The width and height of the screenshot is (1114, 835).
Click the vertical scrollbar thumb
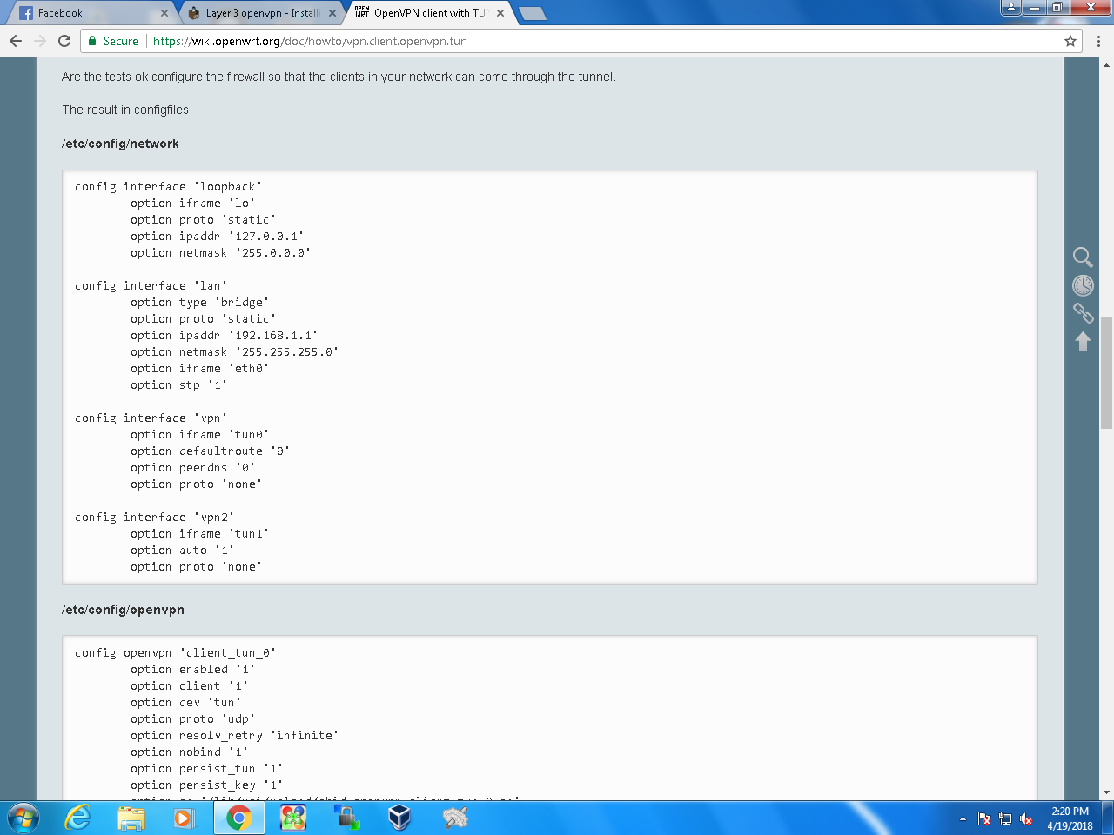pyautogui.click(x=1106, y=372)
